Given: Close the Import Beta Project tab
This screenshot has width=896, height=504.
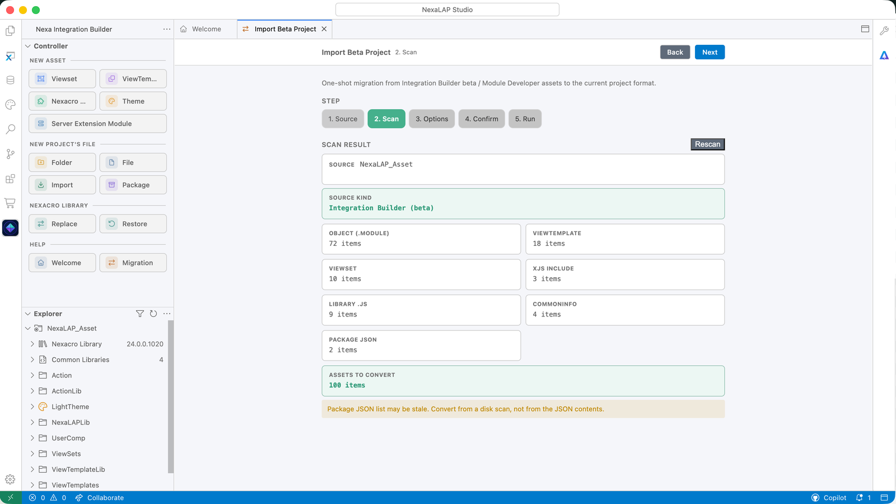Looking at the screenshot, I should (324, 29).
